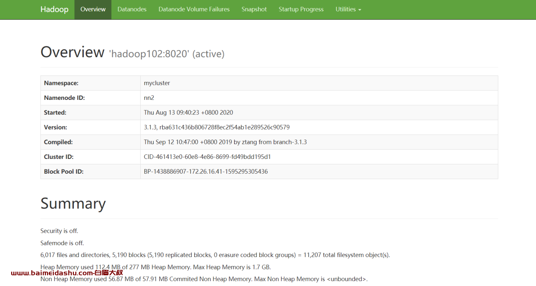The width and height of the screenshot is (536, 286).
Task: Click the Version: label cell
Action: tap(90, 127)
